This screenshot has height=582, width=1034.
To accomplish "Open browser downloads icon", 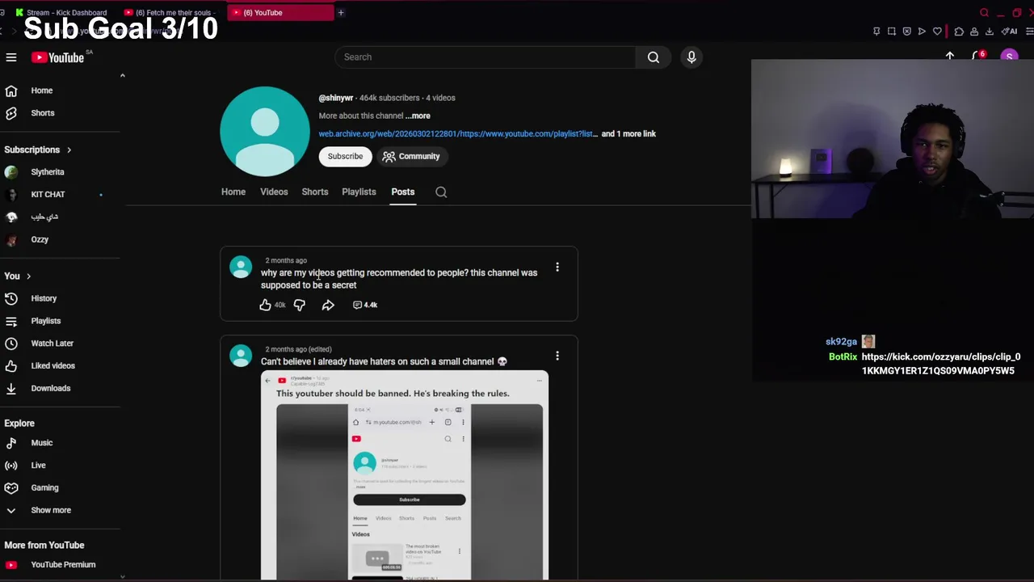I will tap(990, 32).
